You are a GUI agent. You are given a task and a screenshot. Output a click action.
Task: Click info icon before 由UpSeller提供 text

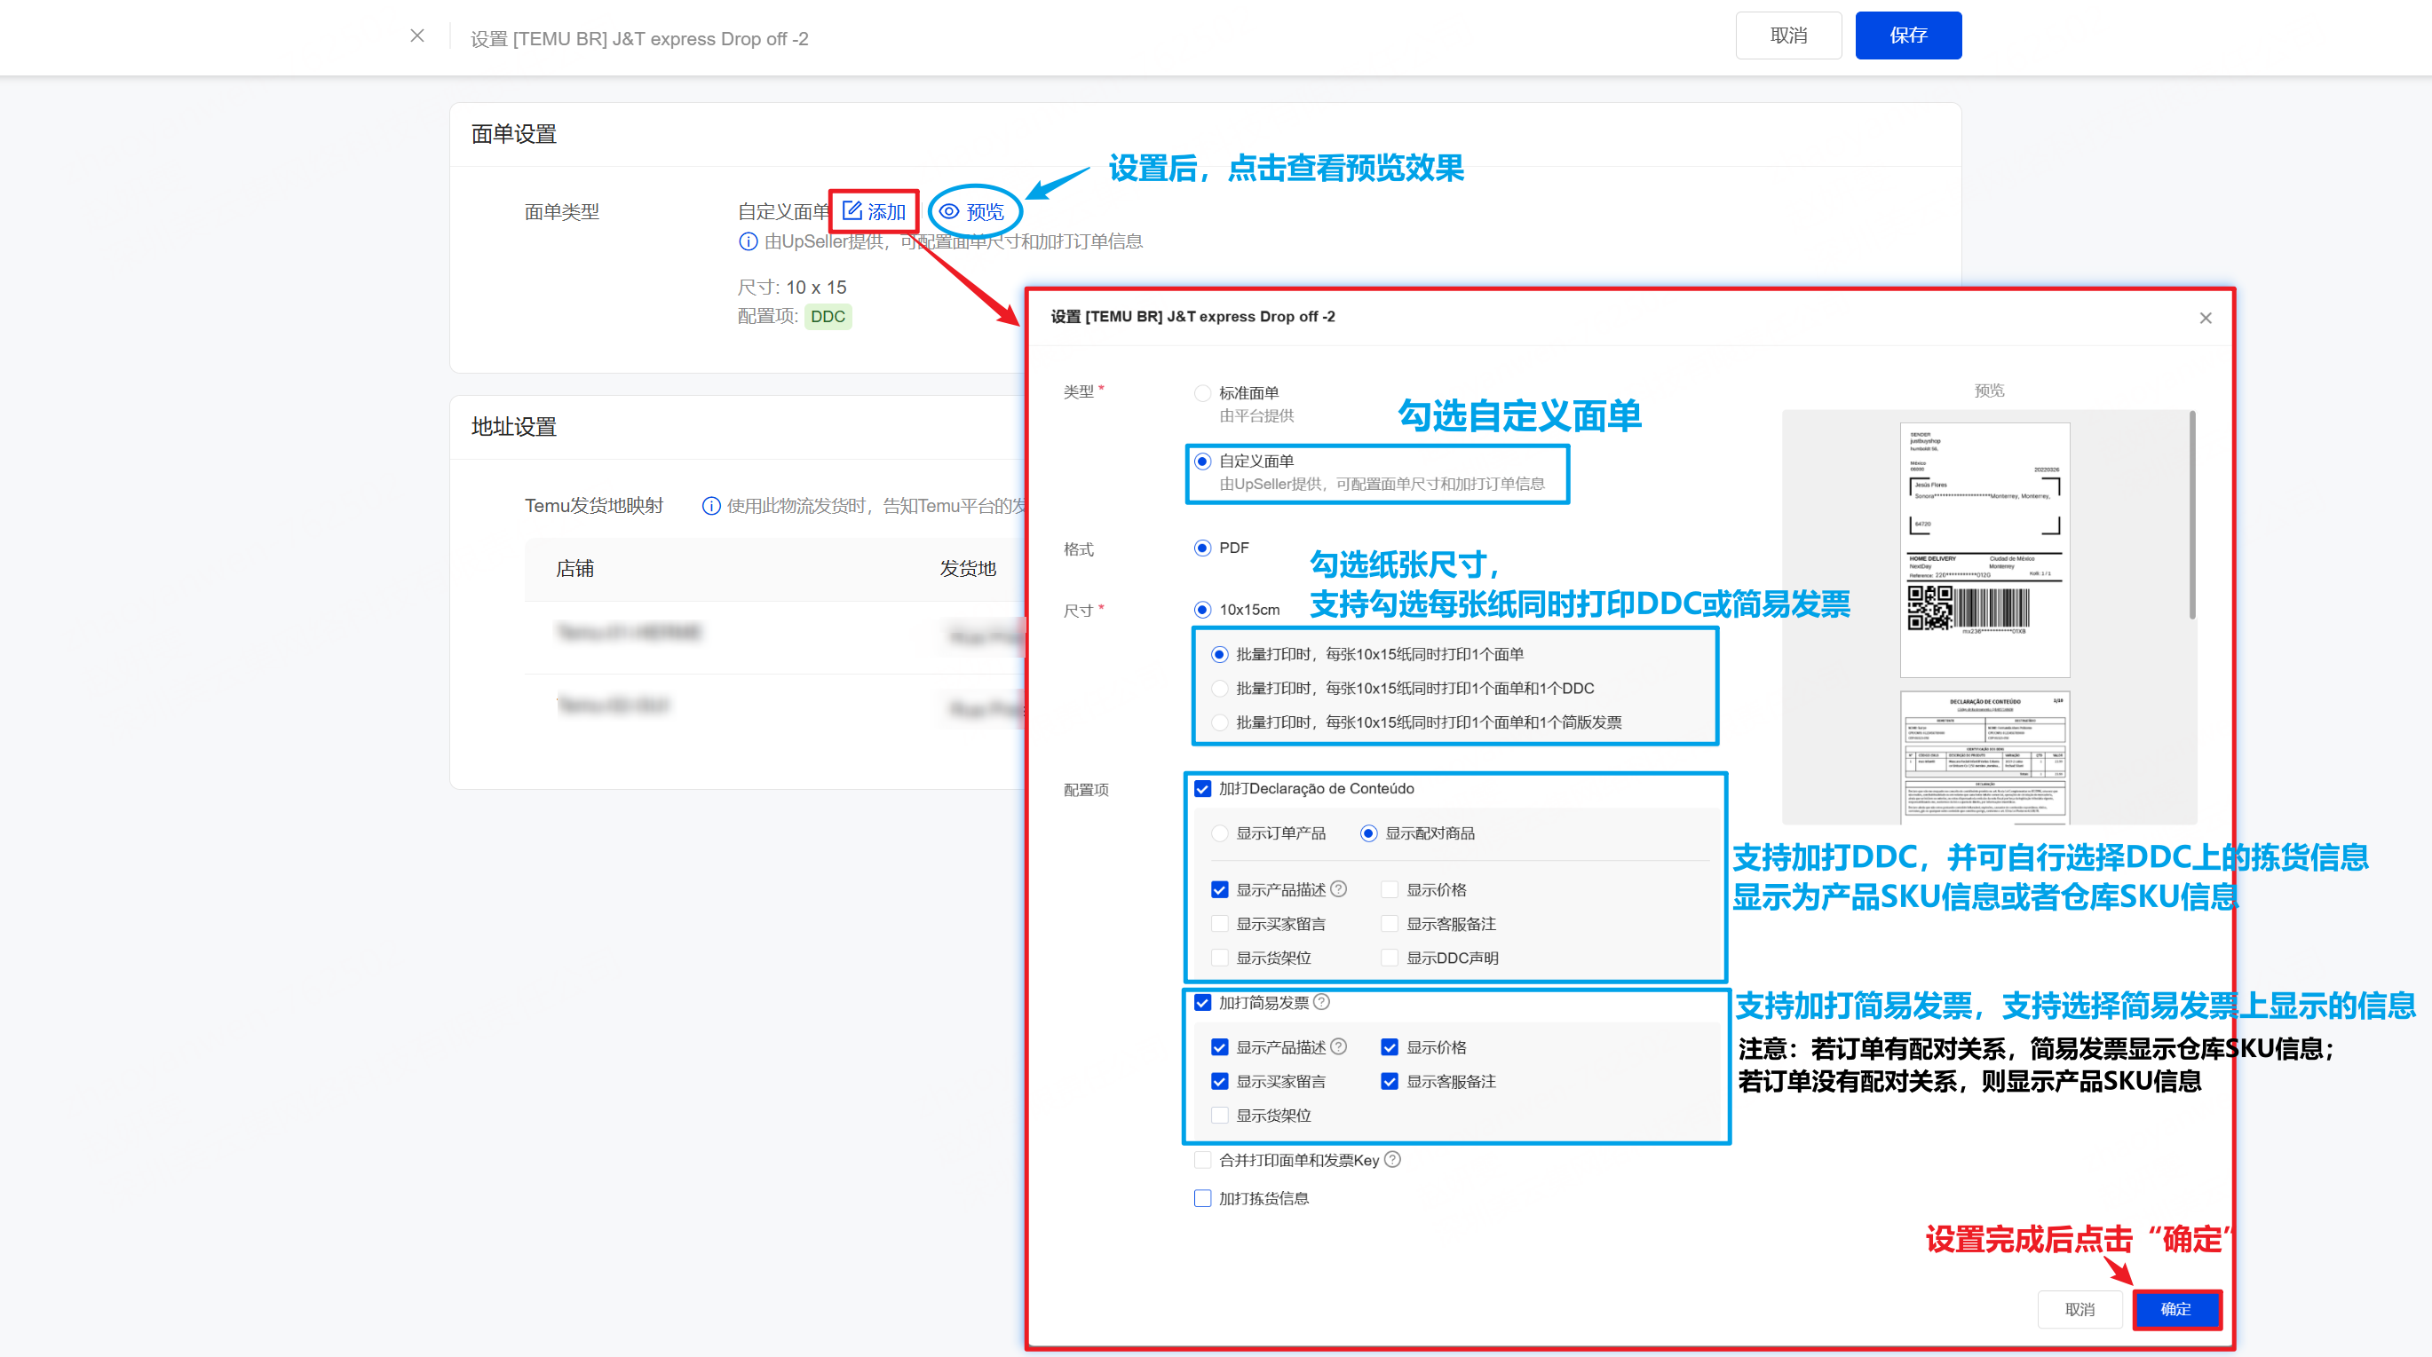pyautogui.click(x=748, y=241)
